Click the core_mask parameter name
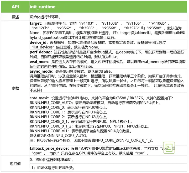Viewport: 189px width, 173px height. point(39,98)
